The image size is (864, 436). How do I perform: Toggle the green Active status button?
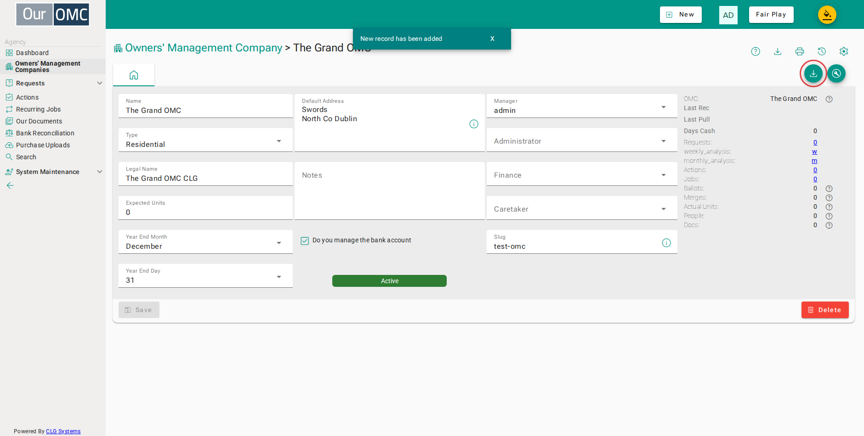point(389,281)
